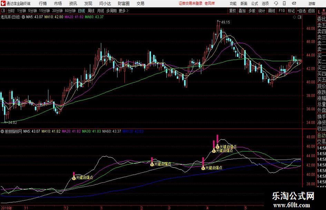Click the diamond icon above the chart
Viewport: 326px width, 210px height.
tap(294, 17)
